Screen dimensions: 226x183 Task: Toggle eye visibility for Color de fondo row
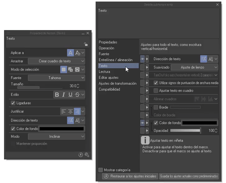point(142,123)
